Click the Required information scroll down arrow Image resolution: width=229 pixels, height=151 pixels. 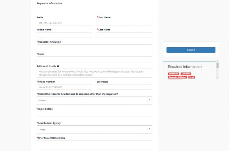(x=217, y=78)
